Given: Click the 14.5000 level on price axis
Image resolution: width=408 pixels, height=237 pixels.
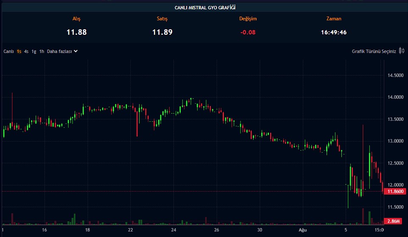Looking at the screenshot, I should click(395, 75).
